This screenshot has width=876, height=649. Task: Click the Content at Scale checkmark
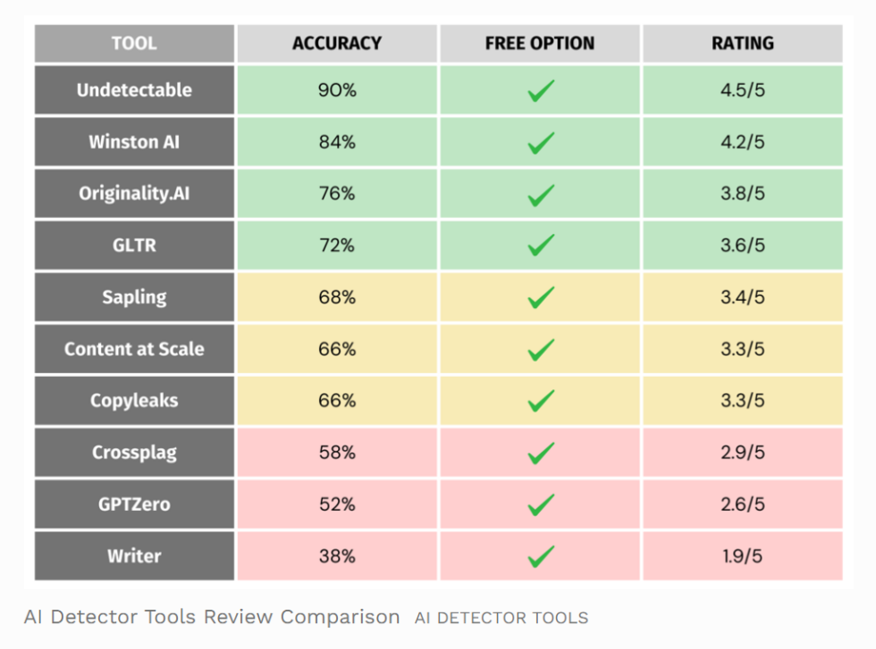[x=540, y=349]
